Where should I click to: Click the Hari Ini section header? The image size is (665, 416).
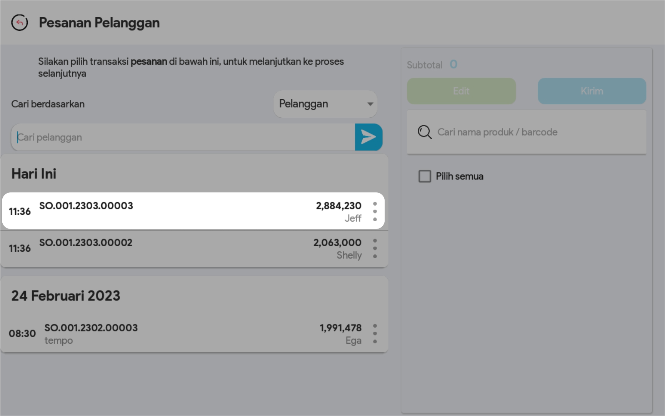(34, 174)
